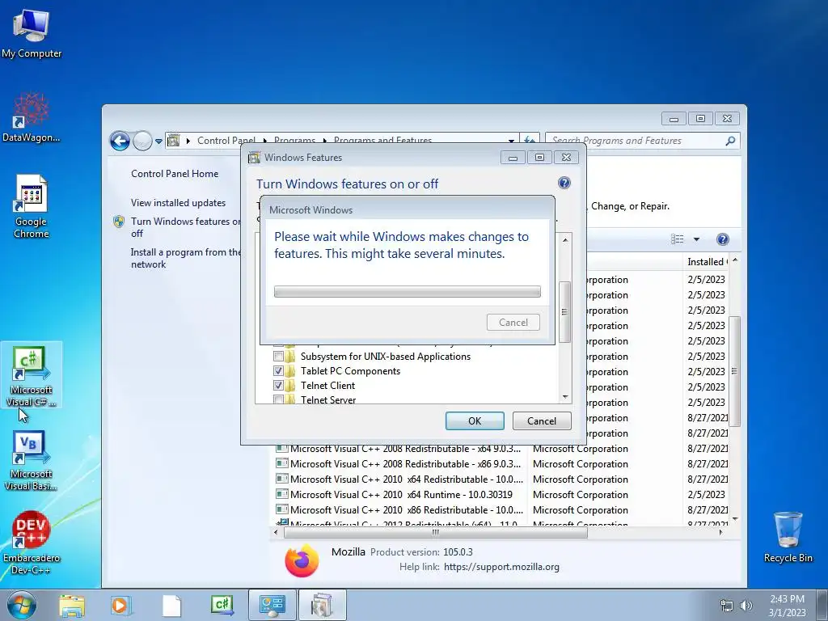Open the Recycle Bin

[788, 537]
